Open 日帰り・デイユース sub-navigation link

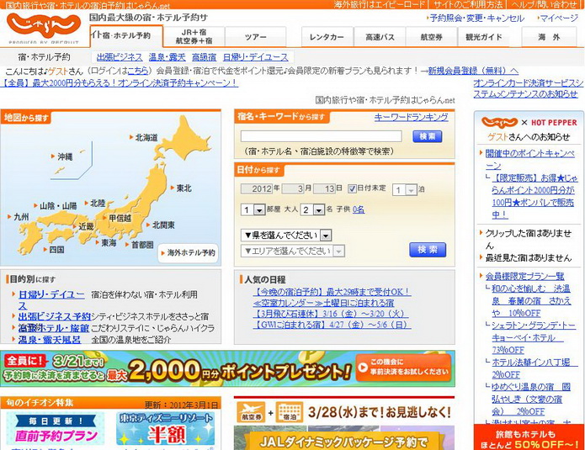click(256, 57)
